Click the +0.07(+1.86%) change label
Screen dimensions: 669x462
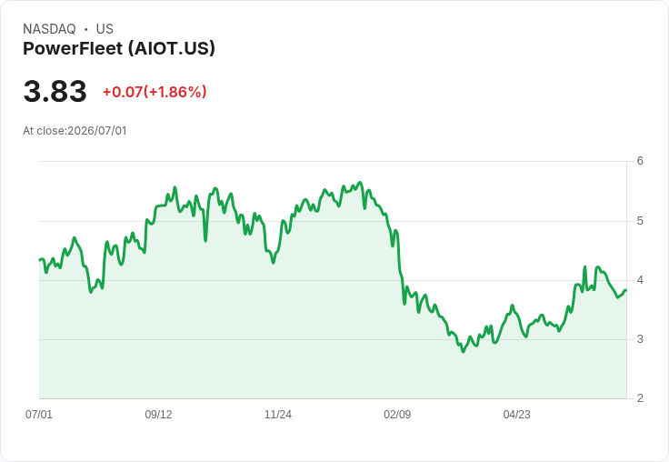click(155, 92)
